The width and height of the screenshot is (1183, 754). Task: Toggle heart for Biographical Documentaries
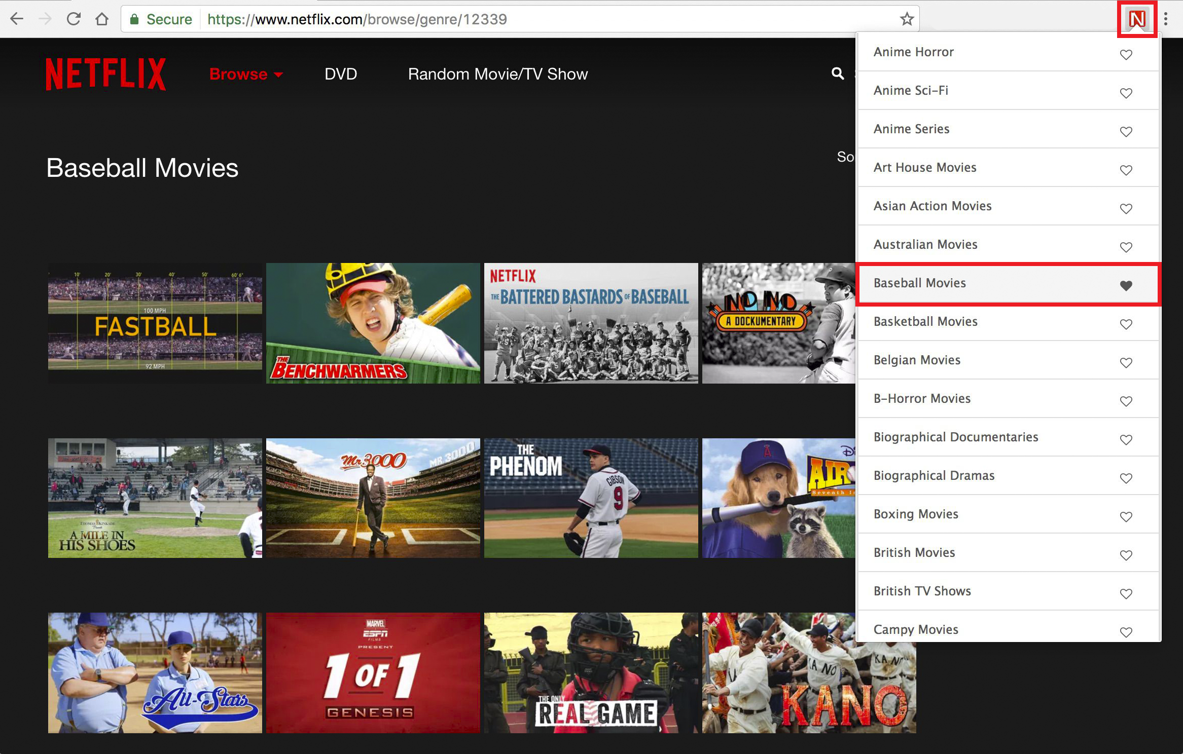tap(1126, 439)
